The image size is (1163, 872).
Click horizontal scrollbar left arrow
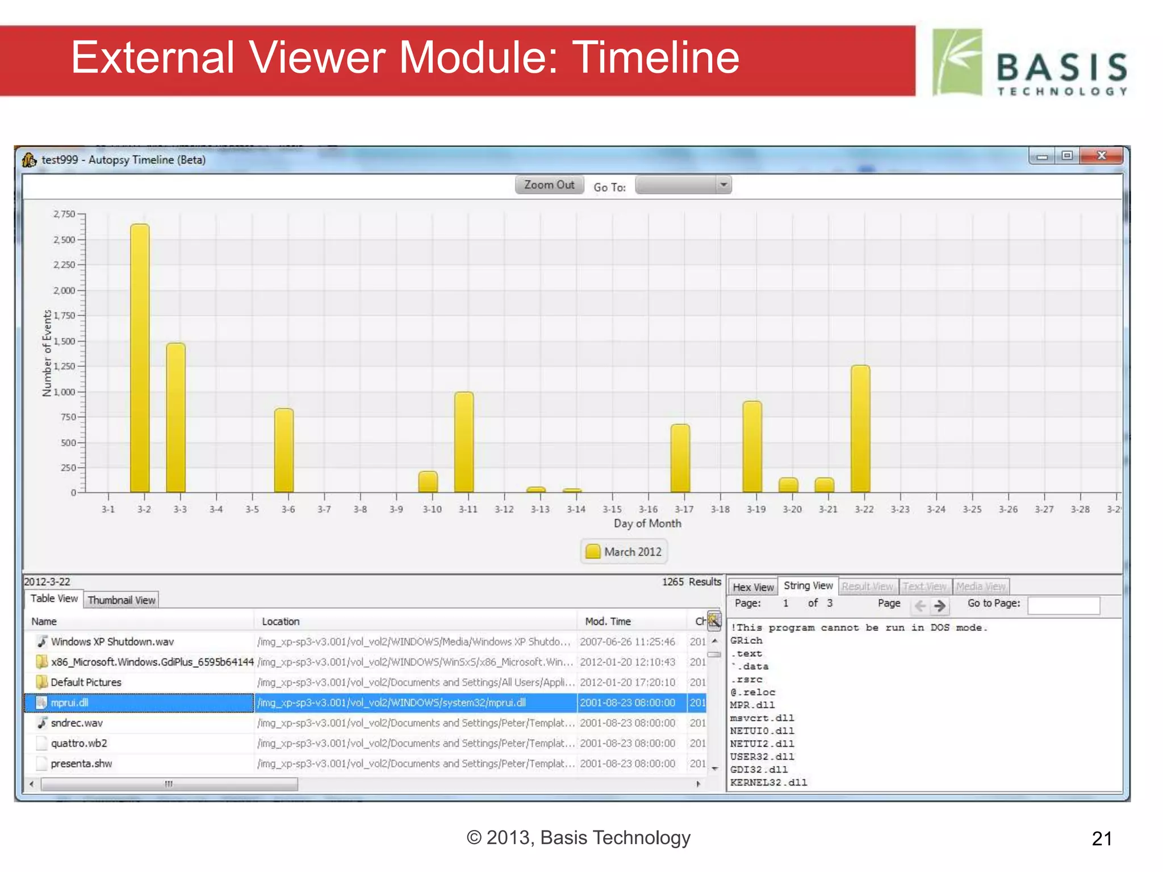[x=32, y=785]
